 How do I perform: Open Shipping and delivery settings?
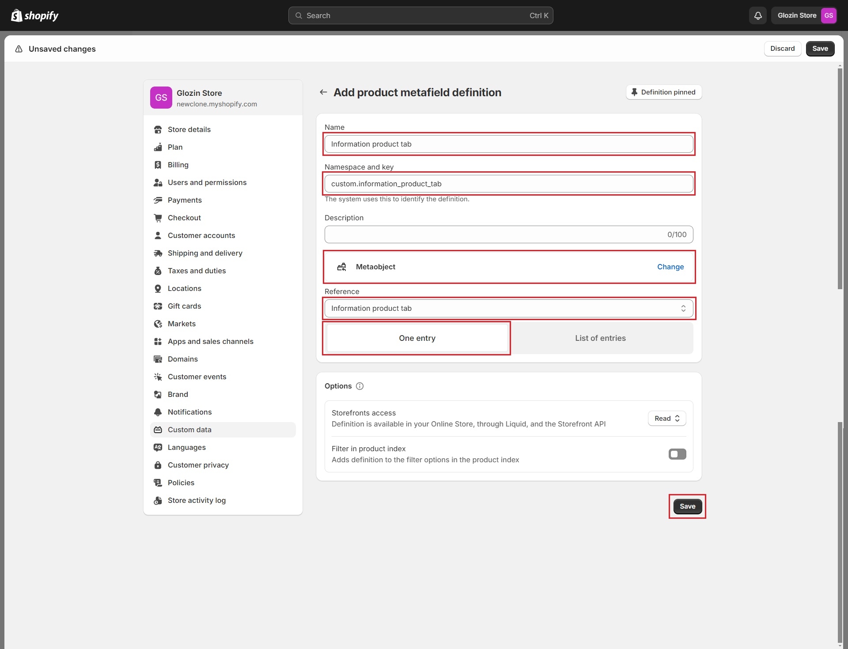pyautogui.click(x=205, y=253)
